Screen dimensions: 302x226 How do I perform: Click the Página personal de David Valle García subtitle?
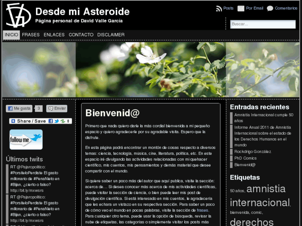pos(79,21)
